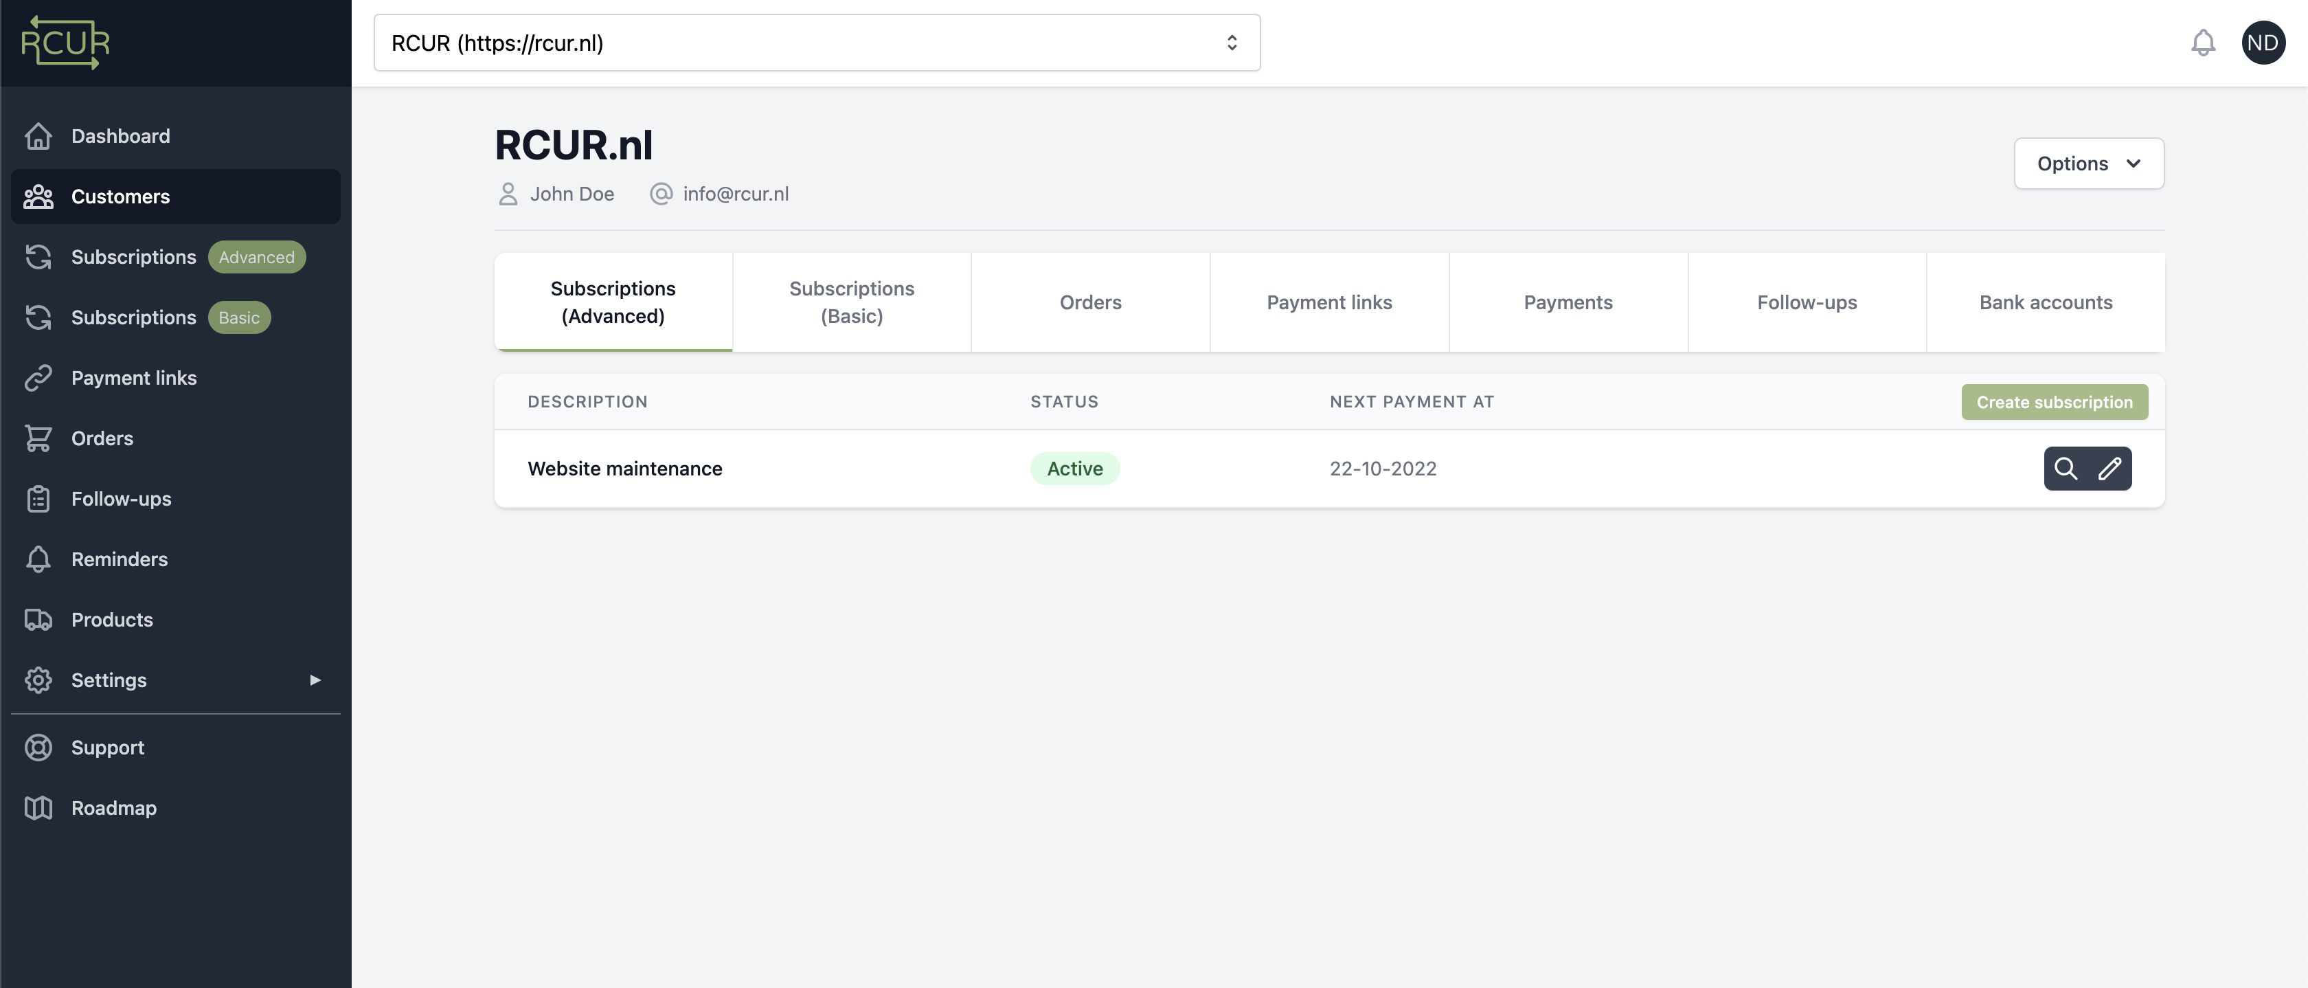Open the Payments tab

coord(1569,302)
